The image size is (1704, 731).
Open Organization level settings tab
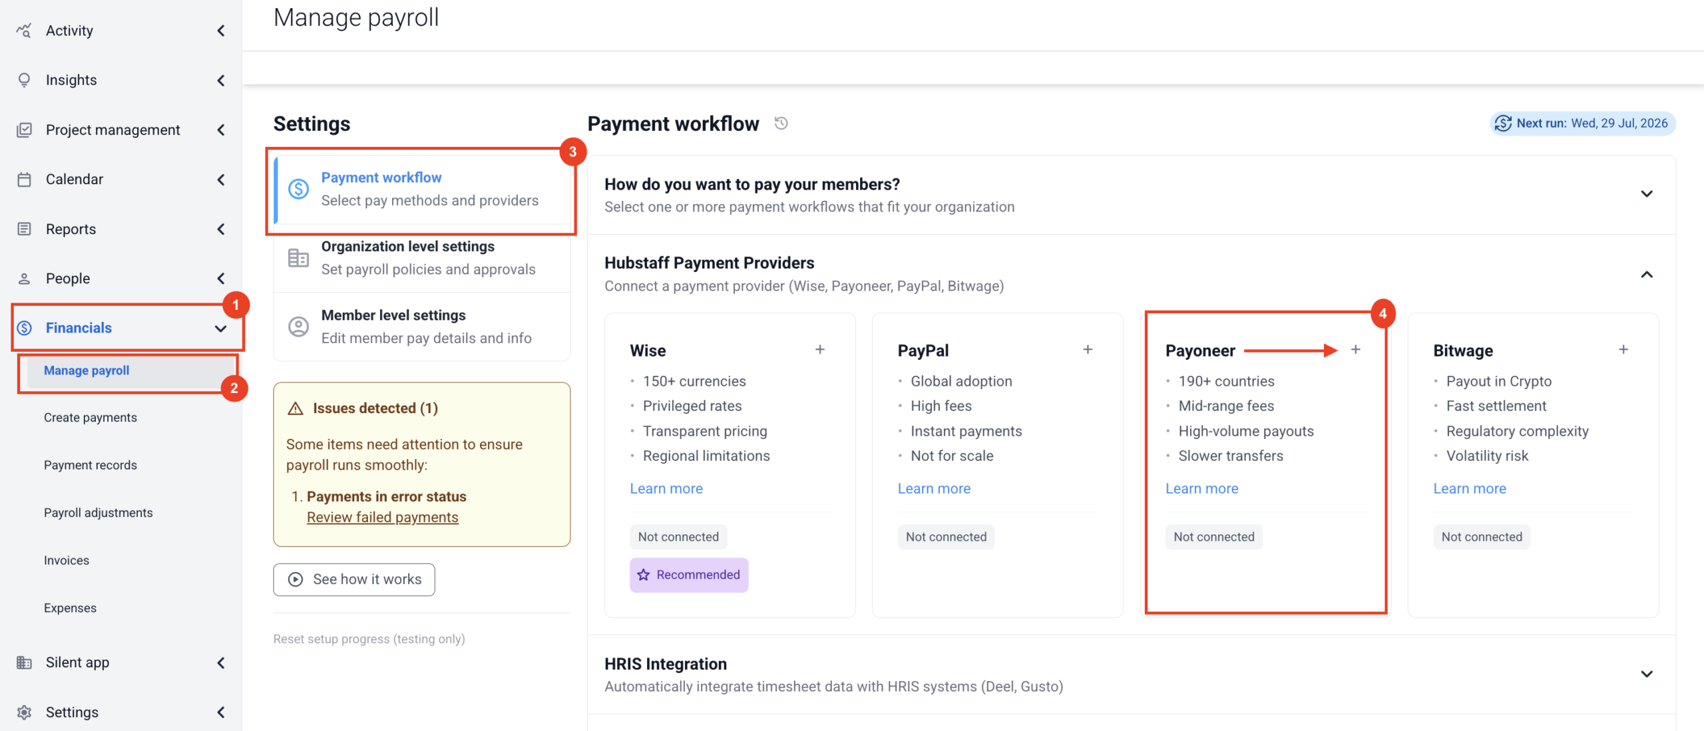tap(422, 258)
